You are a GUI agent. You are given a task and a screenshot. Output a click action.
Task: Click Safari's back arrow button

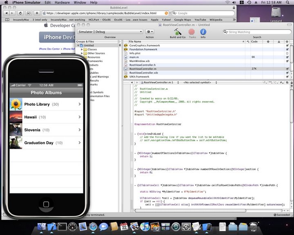7,13
